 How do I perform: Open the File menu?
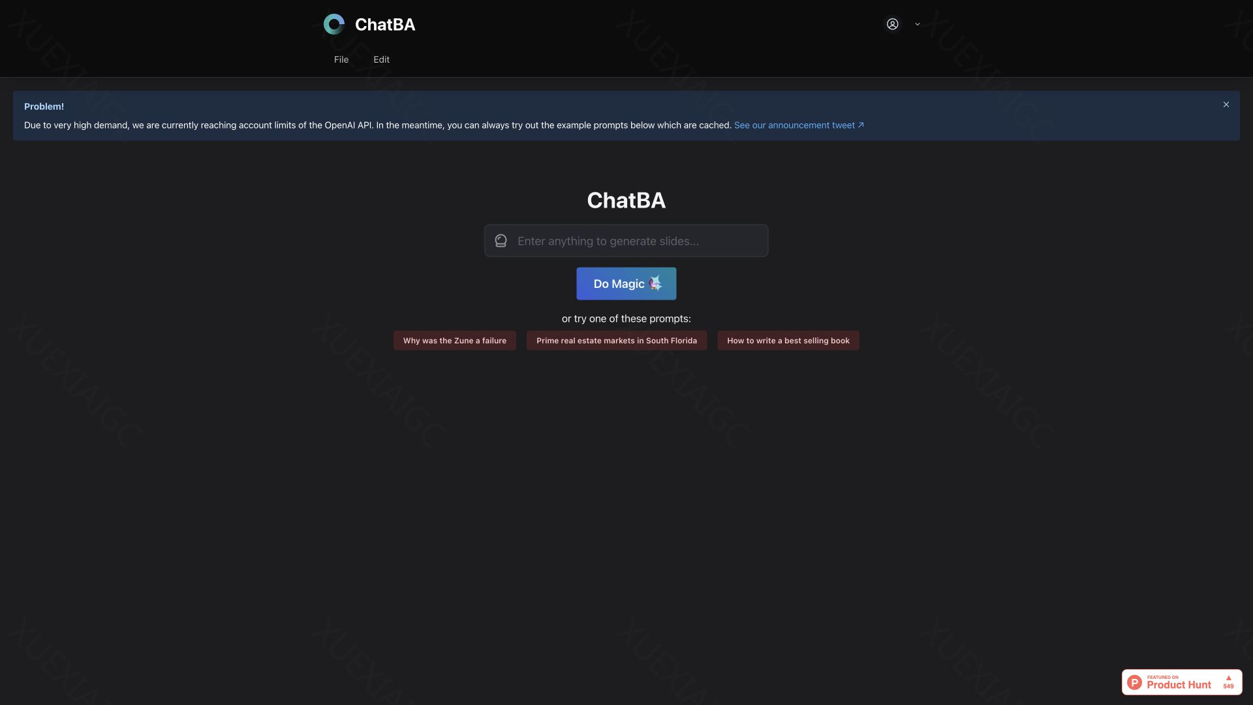coord(341,59)
